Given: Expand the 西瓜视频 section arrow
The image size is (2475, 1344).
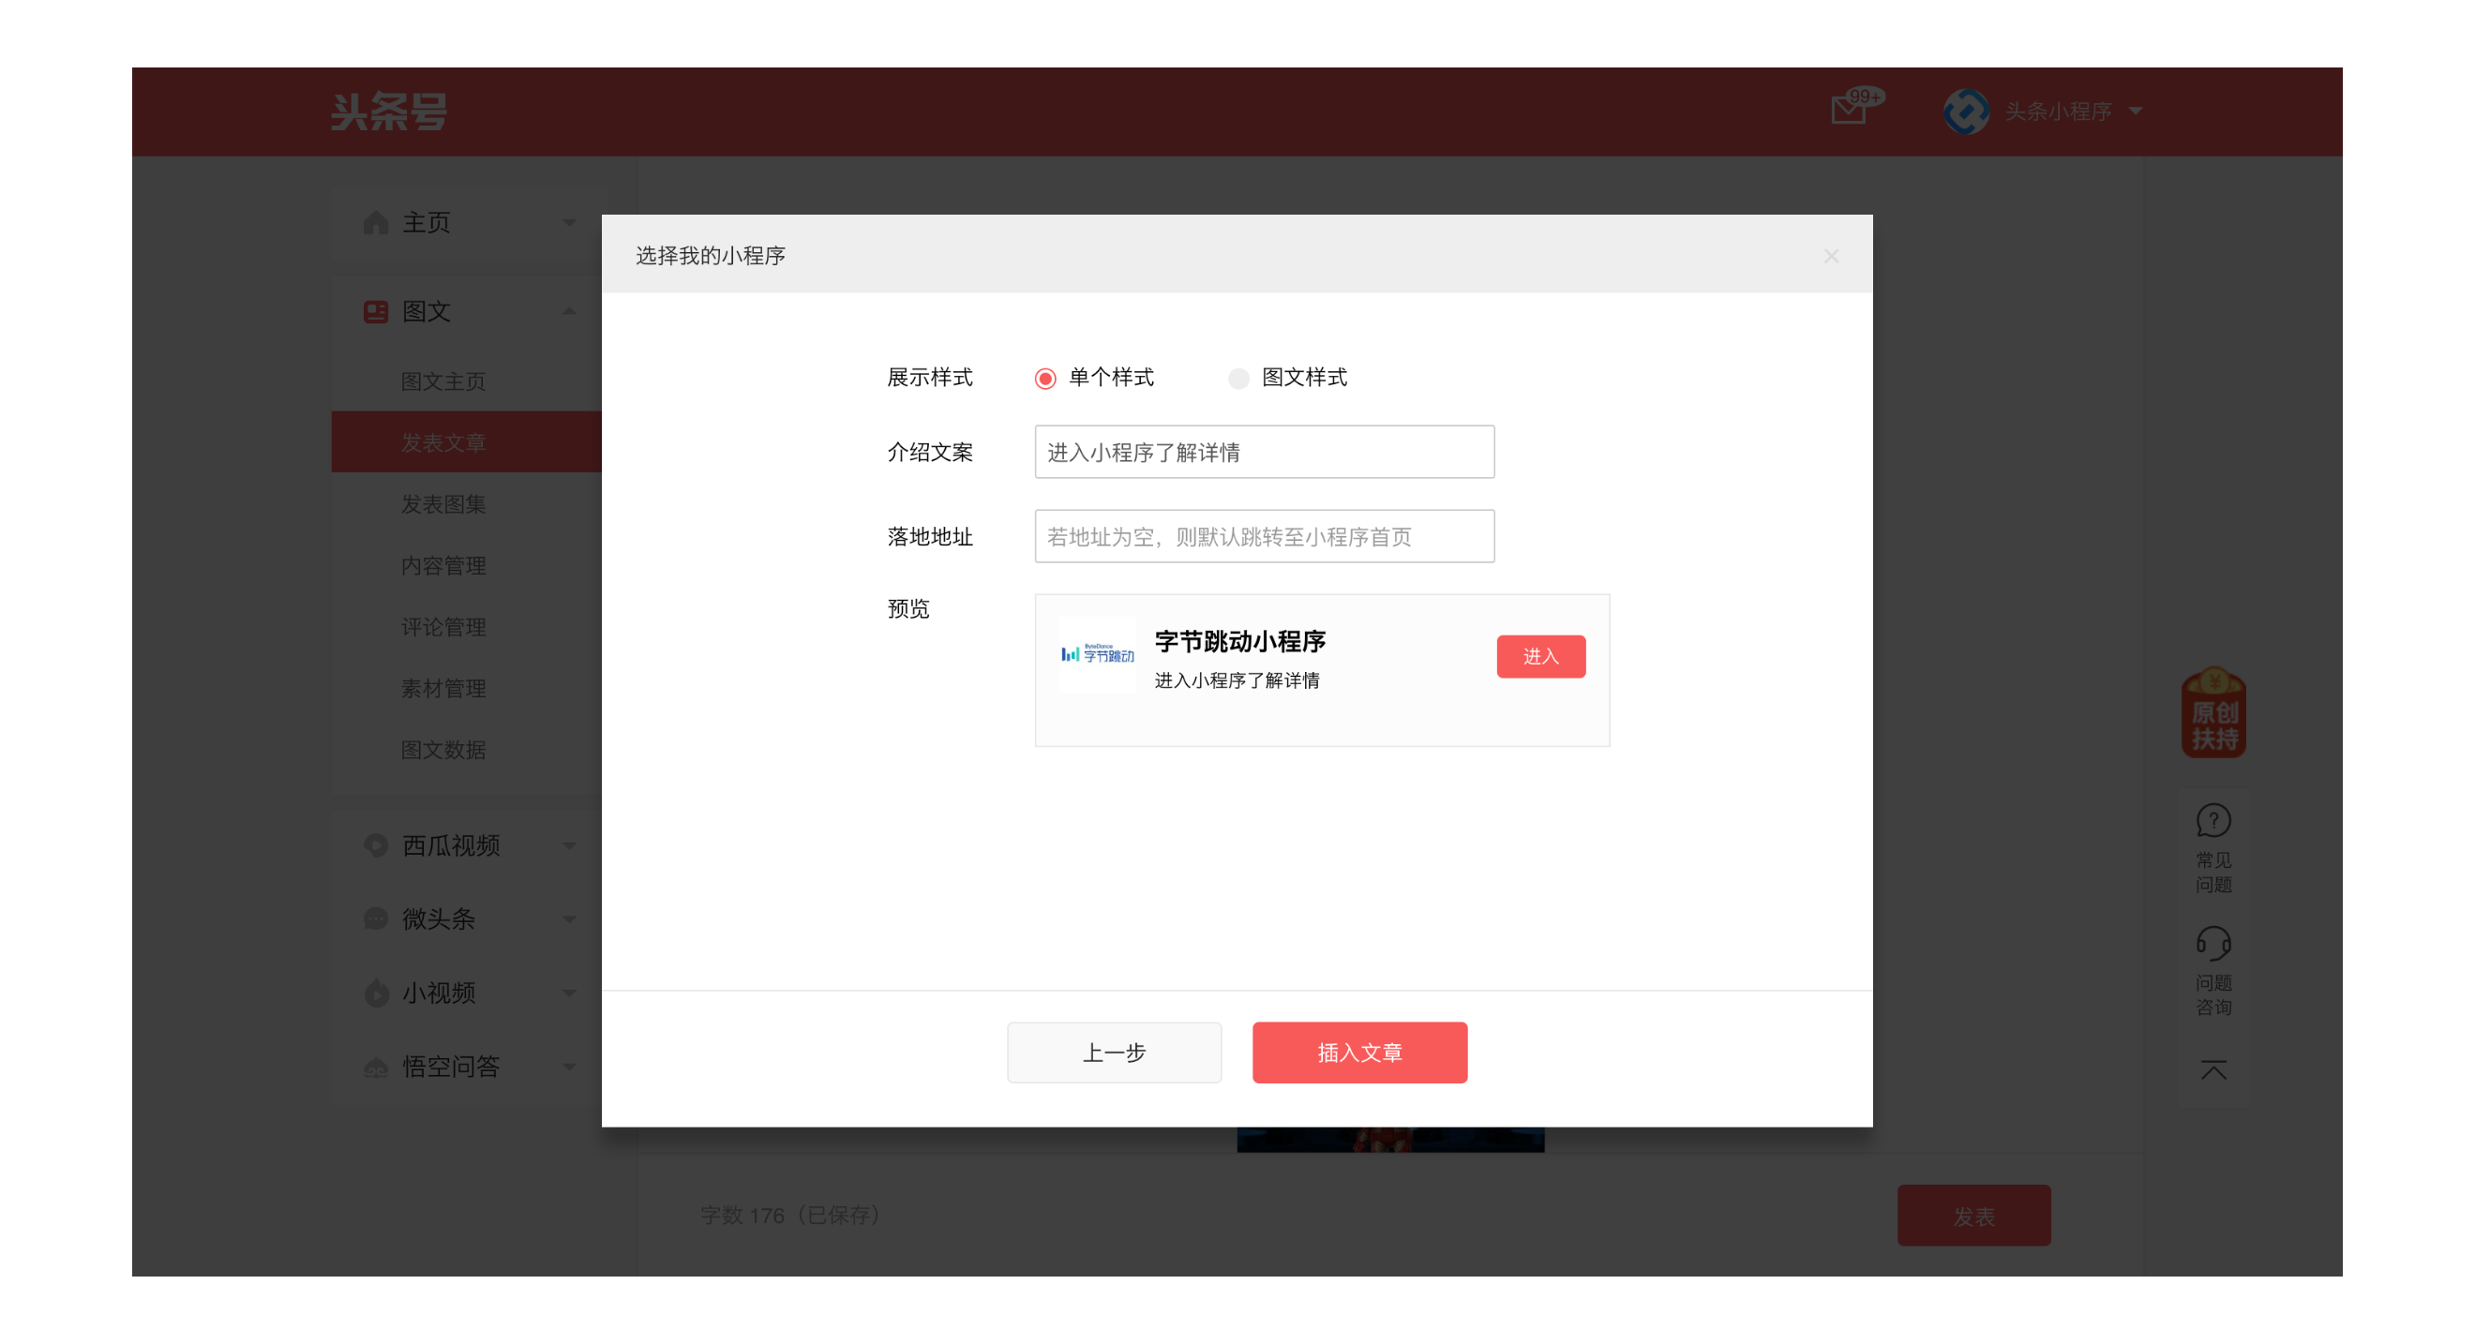Looking at the screenshot, I should [569, 845].
